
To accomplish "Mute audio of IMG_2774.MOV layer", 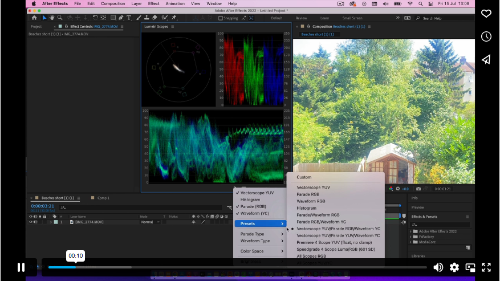I will click(x=35, y=222).
